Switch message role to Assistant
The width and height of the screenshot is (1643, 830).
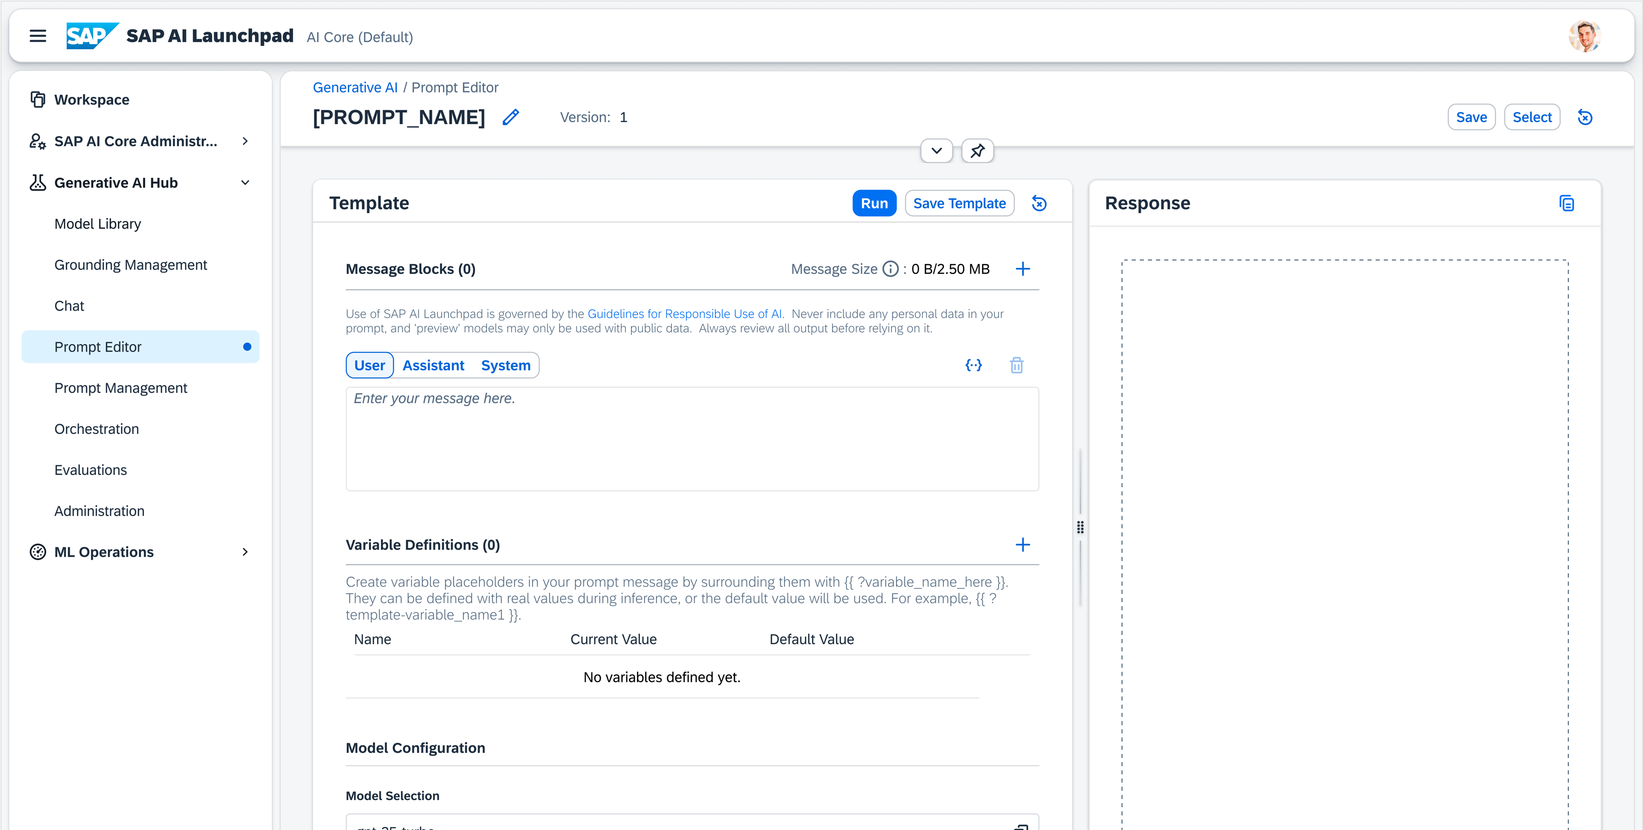(433, 365)
